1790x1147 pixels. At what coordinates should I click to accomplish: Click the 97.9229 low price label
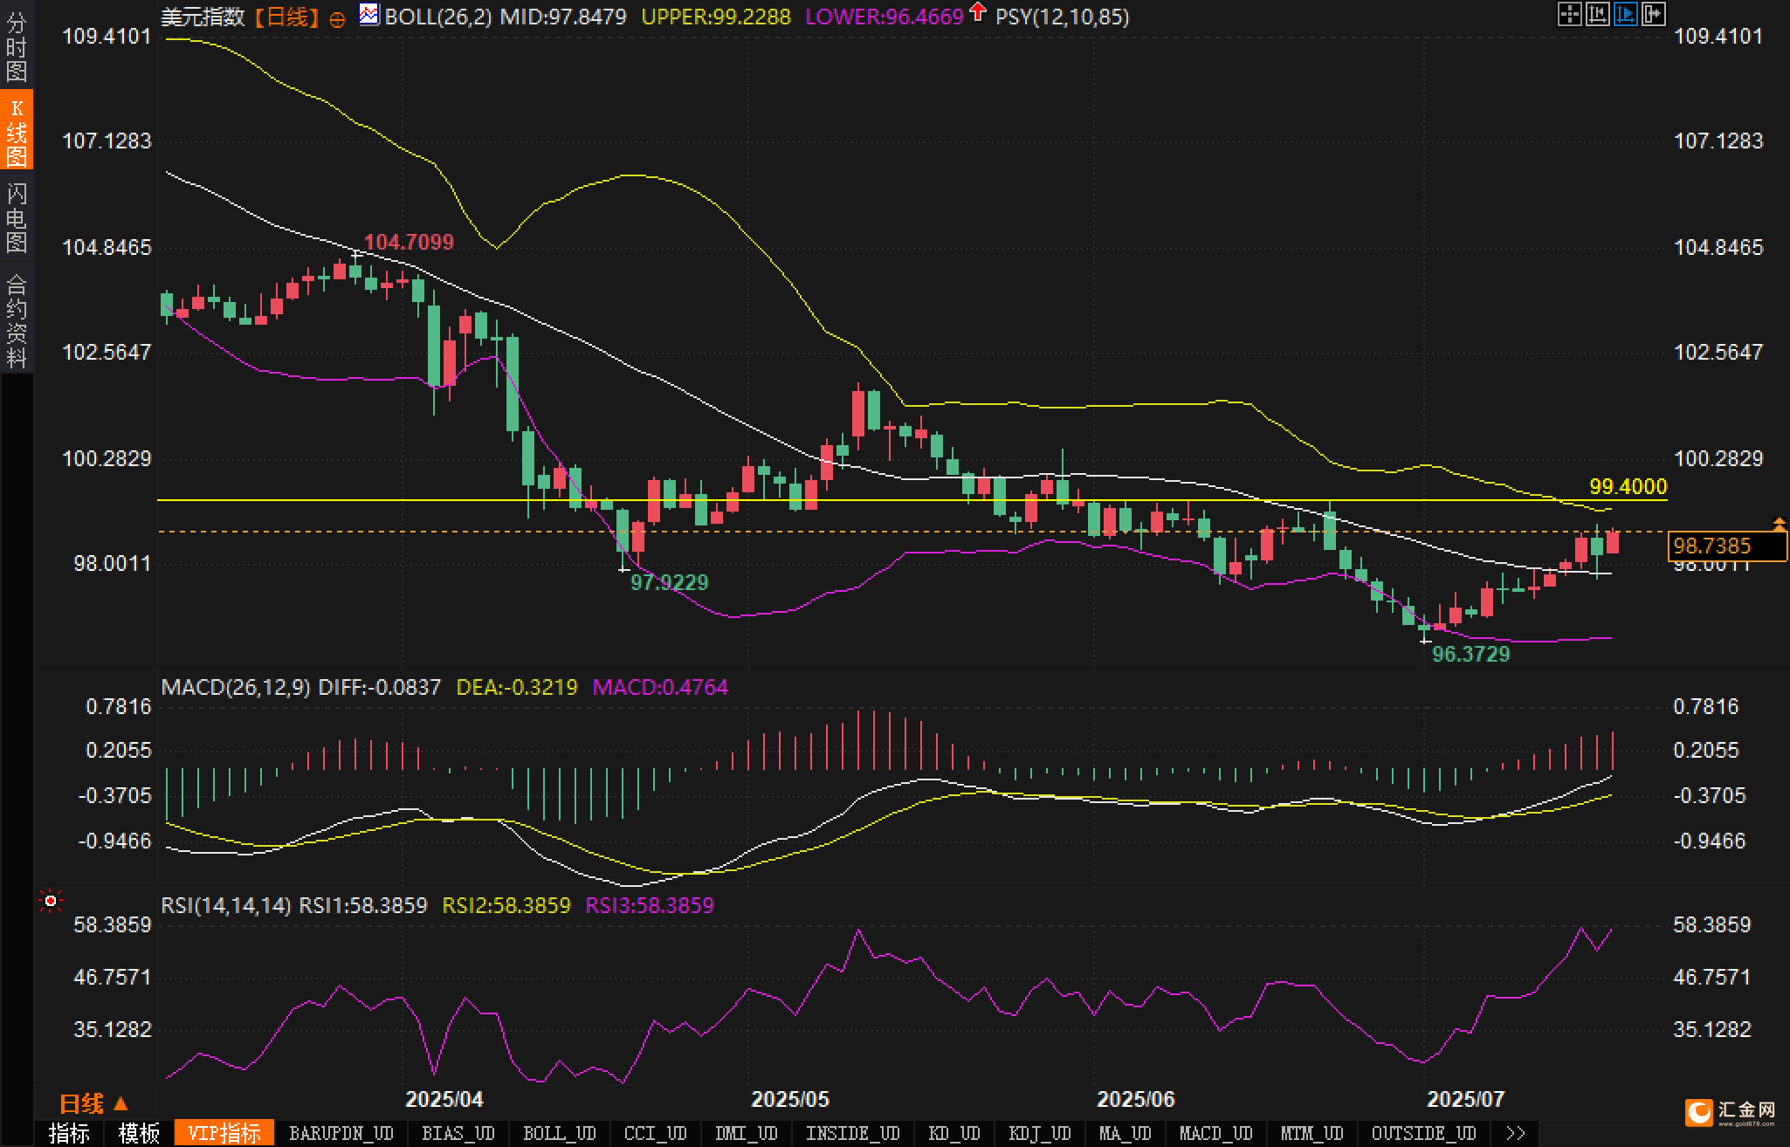670,582
